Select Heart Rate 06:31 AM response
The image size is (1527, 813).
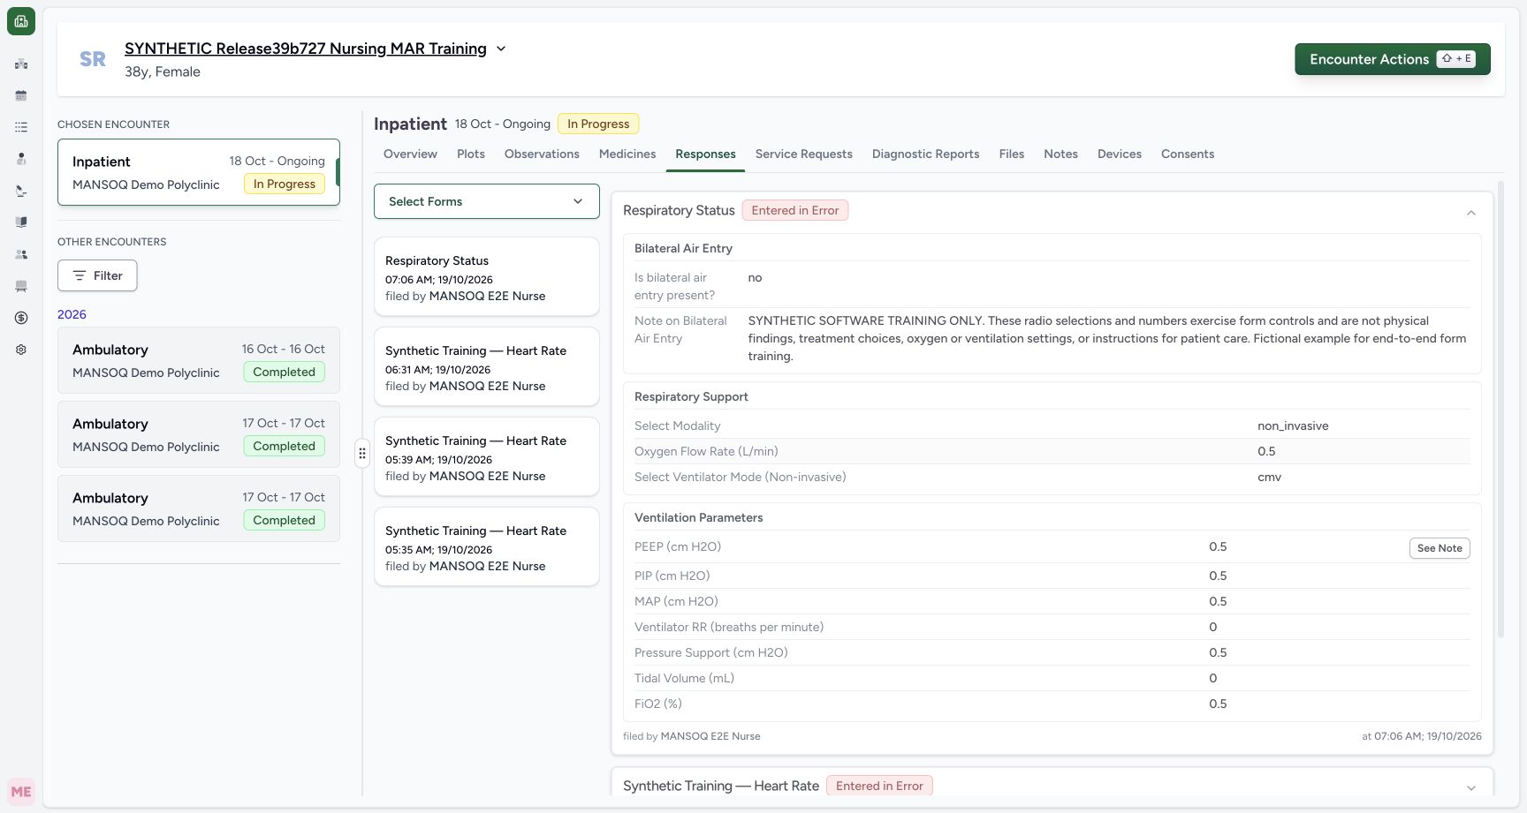pos(487,366)
